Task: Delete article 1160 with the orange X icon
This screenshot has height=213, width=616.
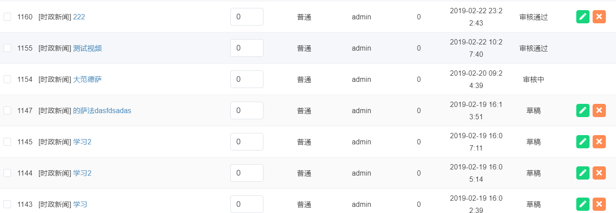Action: [x=599, y=17]
